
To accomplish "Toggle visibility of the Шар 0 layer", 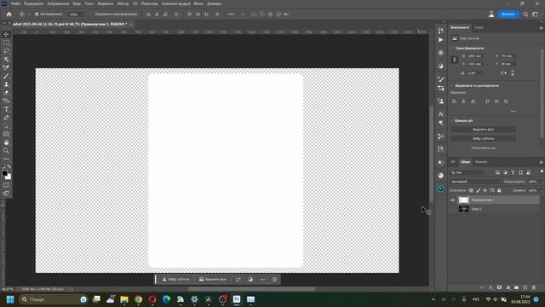I will (x=452, y=209).
